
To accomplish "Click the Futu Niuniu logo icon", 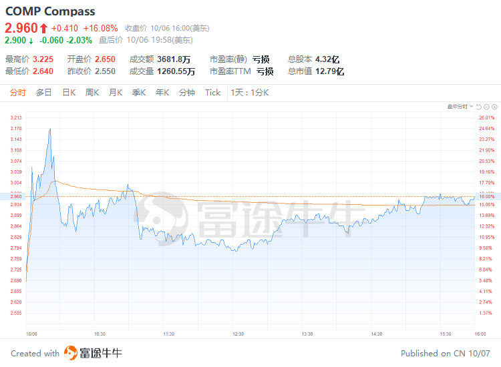I will coord(71,353).
